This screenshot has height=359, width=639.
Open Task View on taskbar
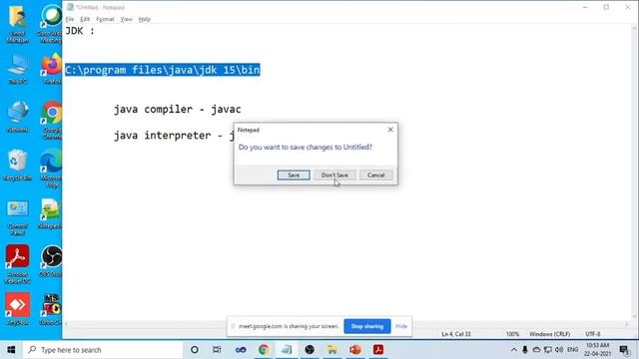[217, 350]
